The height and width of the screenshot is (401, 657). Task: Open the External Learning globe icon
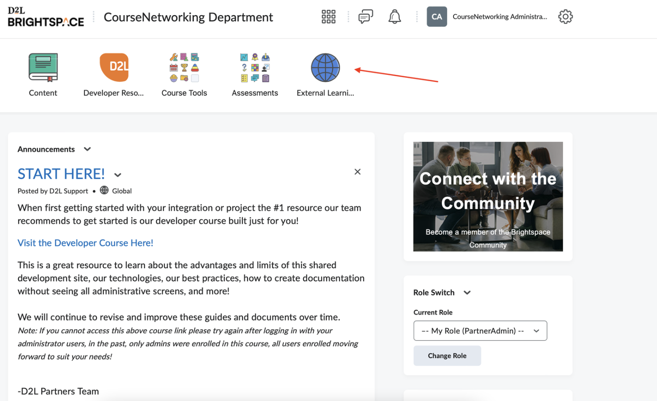coord(325,68)
